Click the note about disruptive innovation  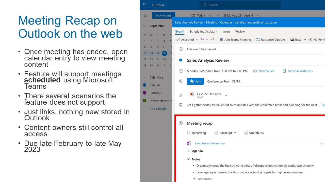tap(255, 166)
